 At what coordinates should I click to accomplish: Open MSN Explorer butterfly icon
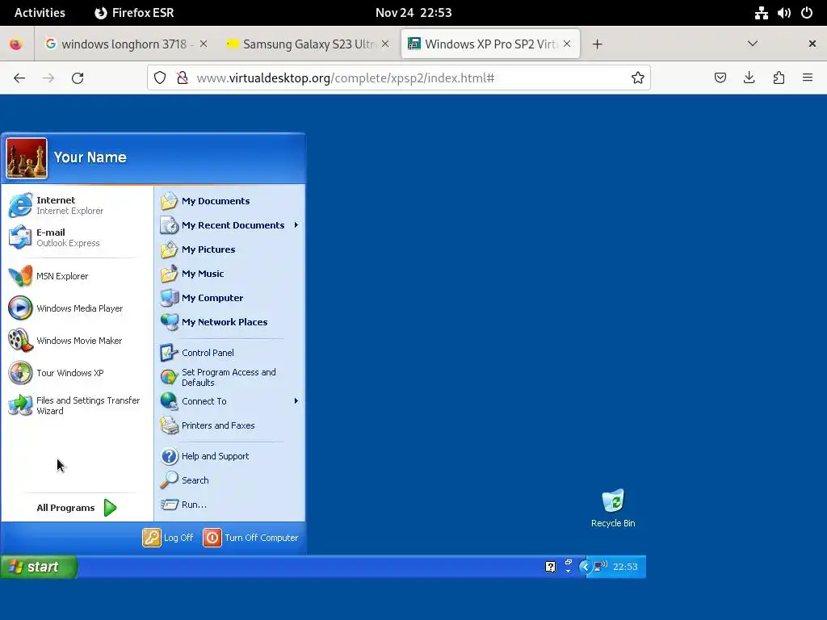[x=20, y=276]
